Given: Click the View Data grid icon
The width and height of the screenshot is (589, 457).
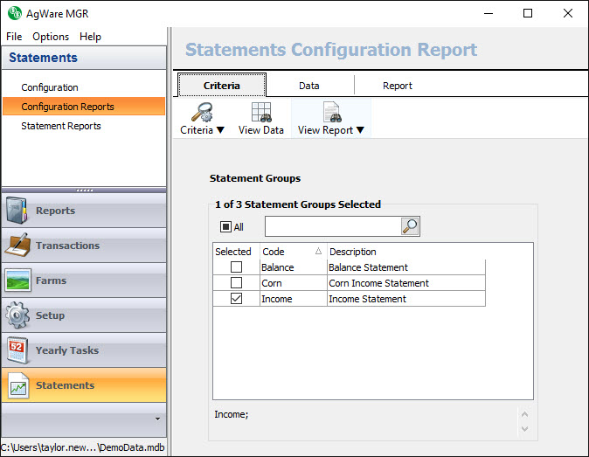Looking at the screenshot, I should pos(260,113).
